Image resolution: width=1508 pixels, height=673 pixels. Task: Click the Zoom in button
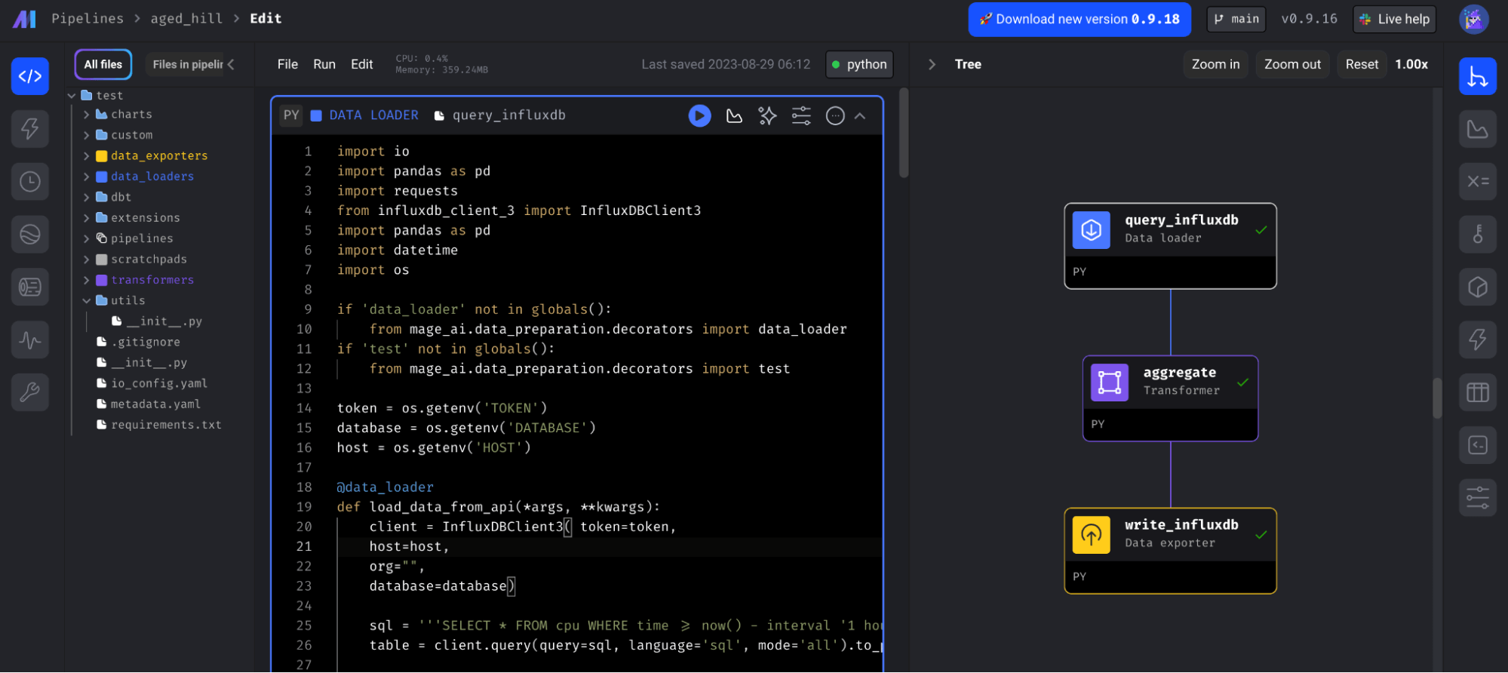coord(1215,64)
